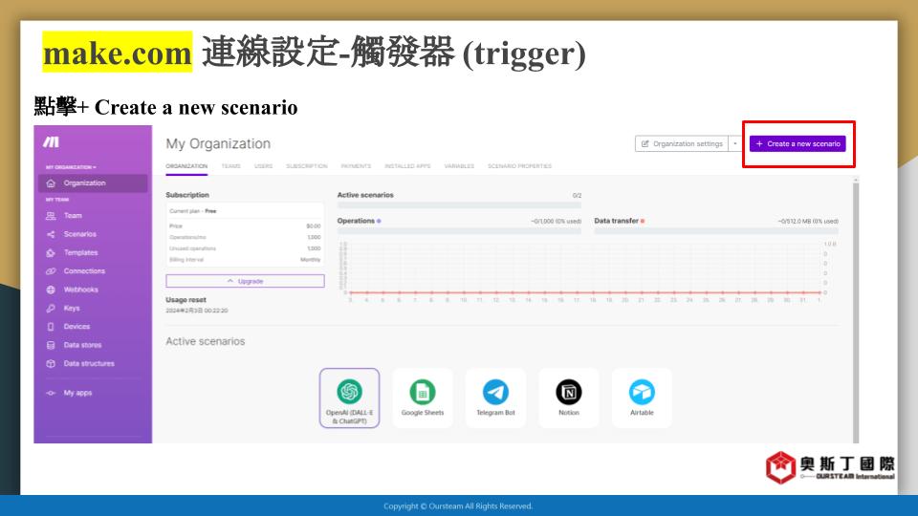Switch to the Payments tab
Viewport: 918px width, 516px height.
356,166
